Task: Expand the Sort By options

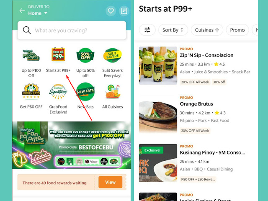Action: (x=173, y=30)
